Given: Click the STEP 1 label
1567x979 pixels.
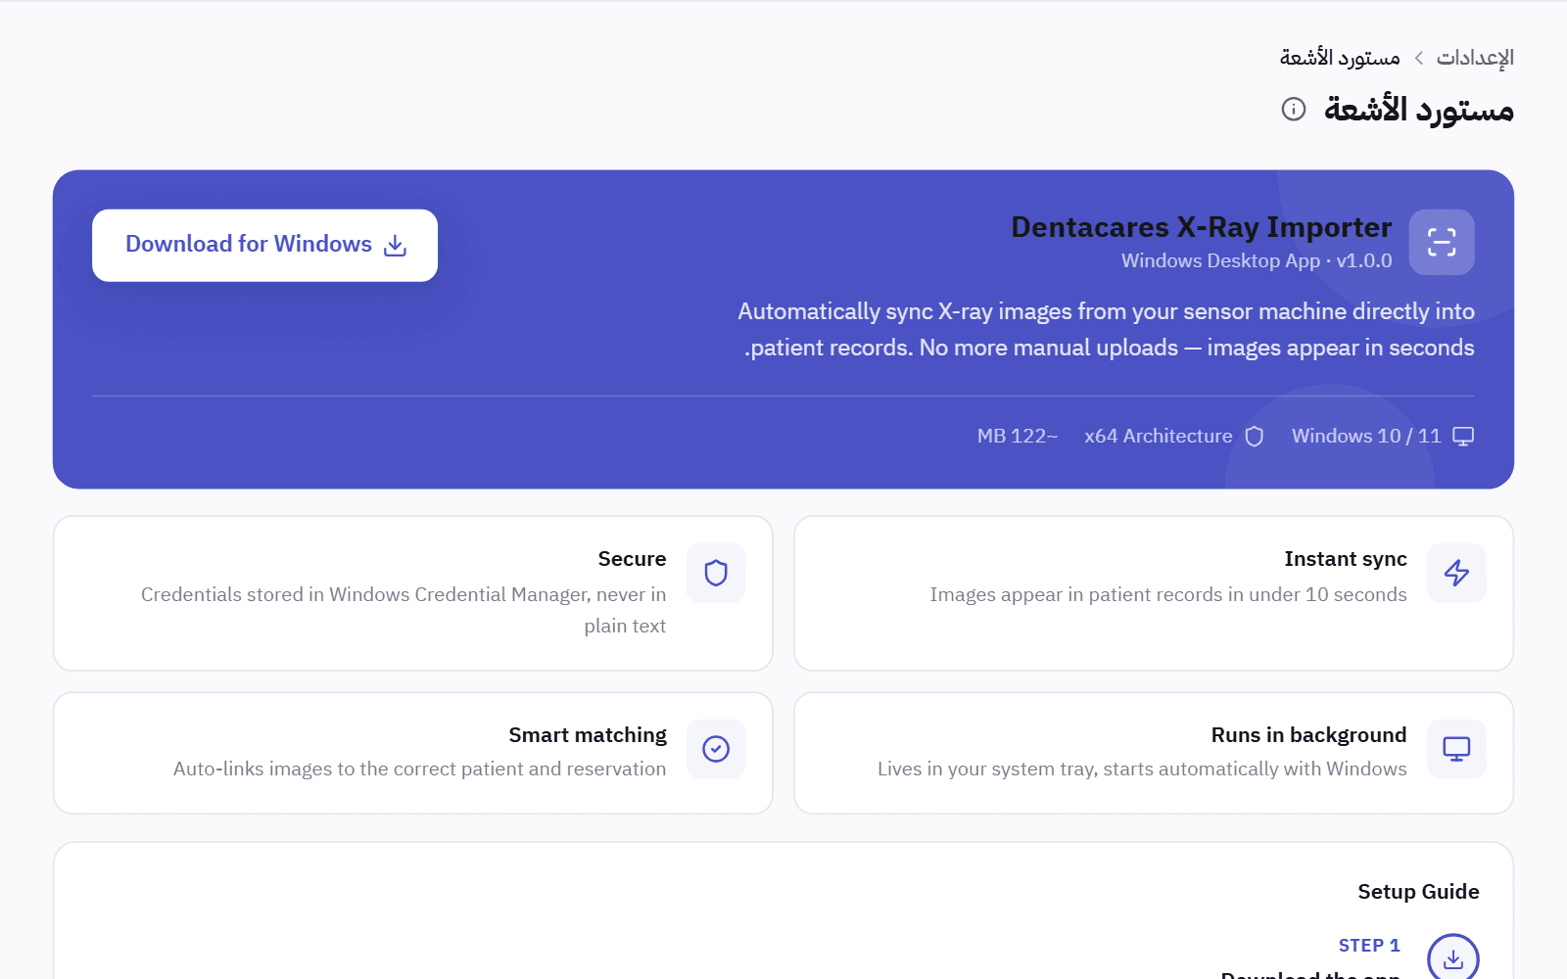Looking at the screenshot, I should [1369, 946].
